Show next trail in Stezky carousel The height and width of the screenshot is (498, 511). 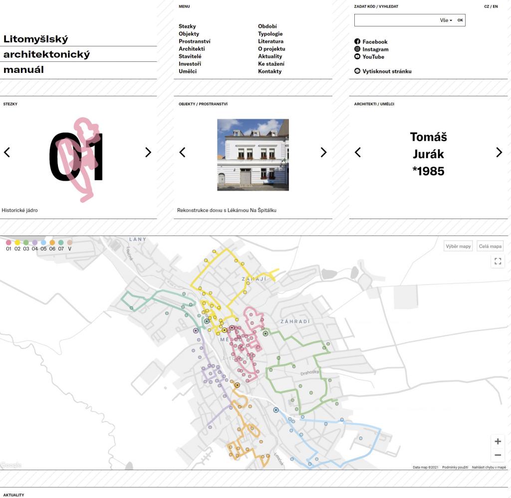tap(148, 153)
